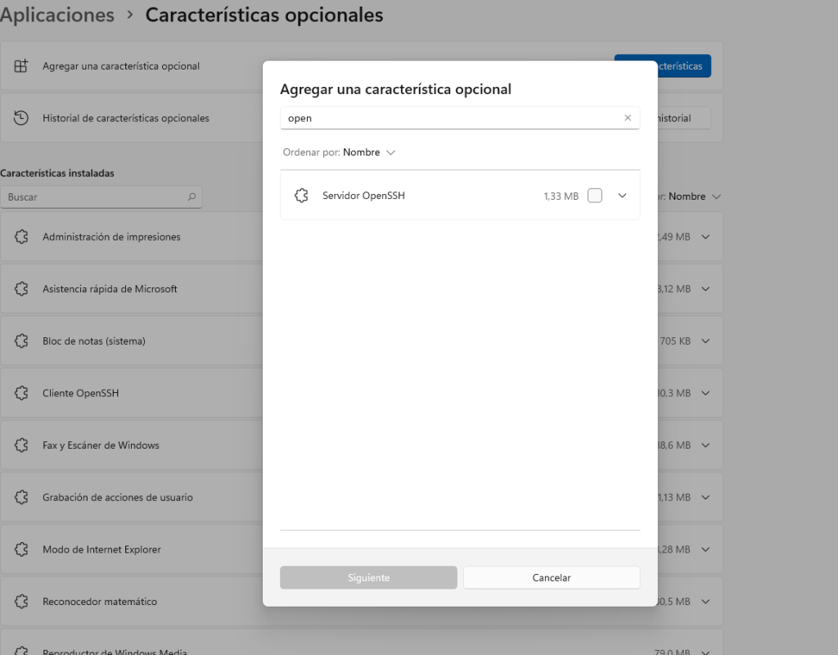Click the Agregar una característica opcional plus icon
Screen dimensions: 838x655
coord(21,66)
